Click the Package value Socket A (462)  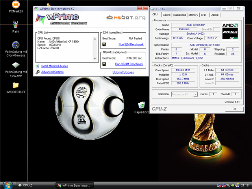[x=195, y=33]
